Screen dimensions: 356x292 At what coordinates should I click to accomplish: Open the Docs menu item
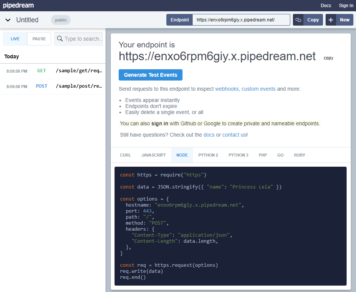pos(326,5)
